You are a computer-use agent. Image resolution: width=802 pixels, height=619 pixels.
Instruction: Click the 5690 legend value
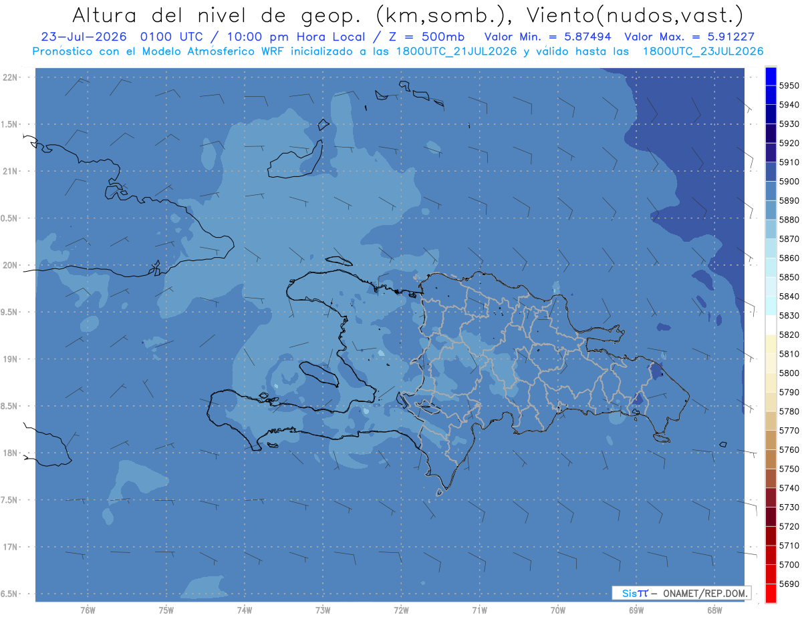pyautogui.click(x=789, y=584)
